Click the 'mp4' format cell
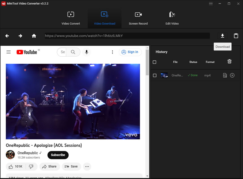Image resolution: width=243 pixels, height=179 pixels. 207,76
